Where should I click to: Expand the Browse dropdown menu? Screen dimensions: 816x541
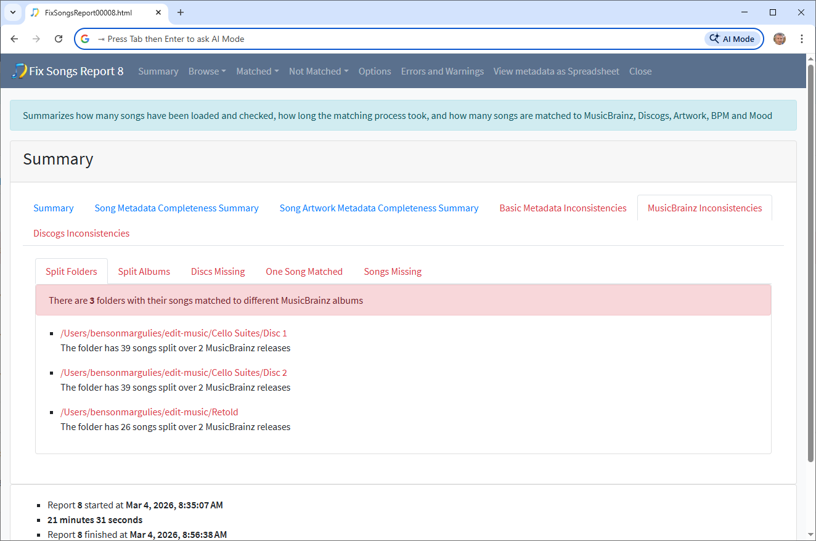(x=206, y=71)
